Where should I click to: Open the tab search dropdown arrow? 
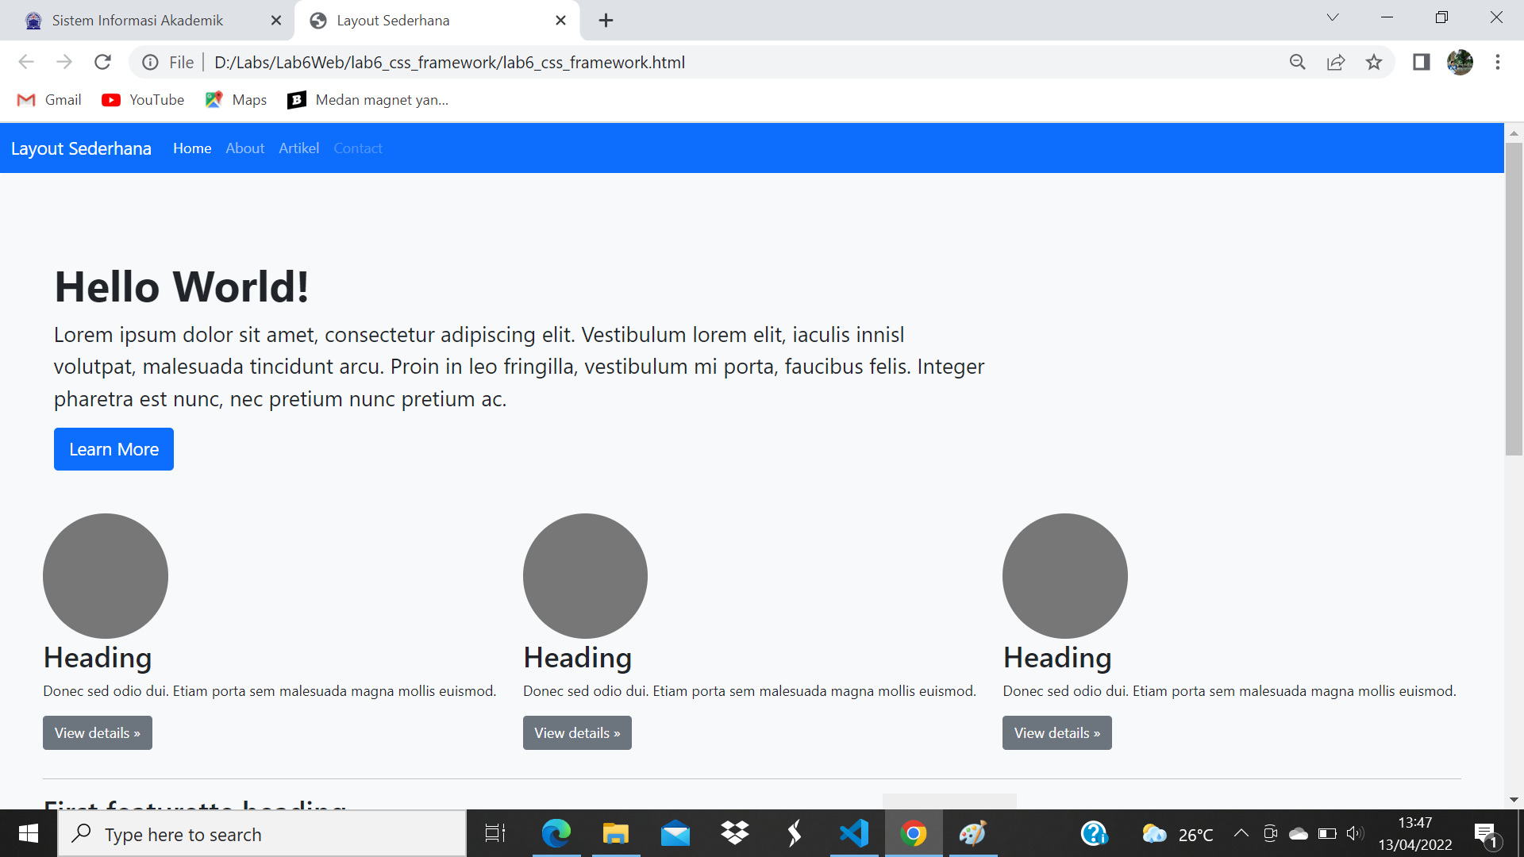point(1333,17)
